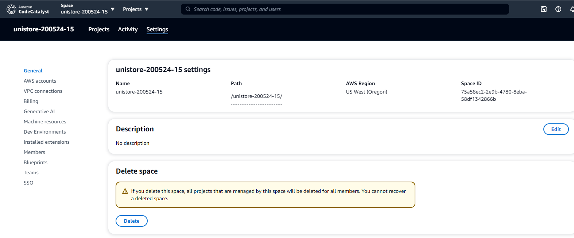574x238 pixels.
Task: Open Generative AI settings
Action: tap(39, 111)
